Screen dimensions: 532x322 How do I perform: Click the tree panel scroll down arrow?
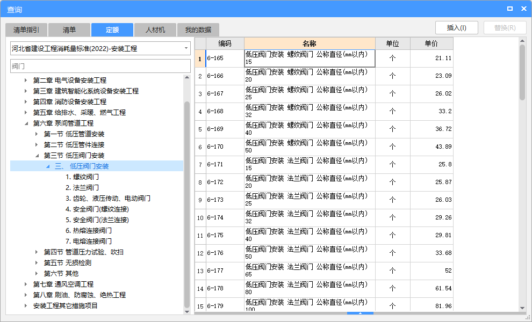pos(187,311)
